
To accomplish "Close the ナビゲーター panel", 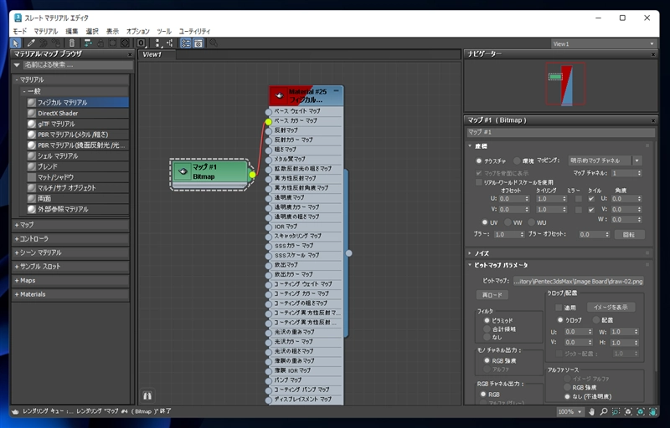I will [x=653, y=54].
